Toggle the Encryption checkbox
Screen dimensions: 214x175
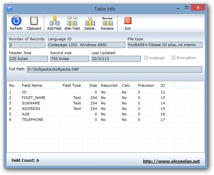(173, 58)
